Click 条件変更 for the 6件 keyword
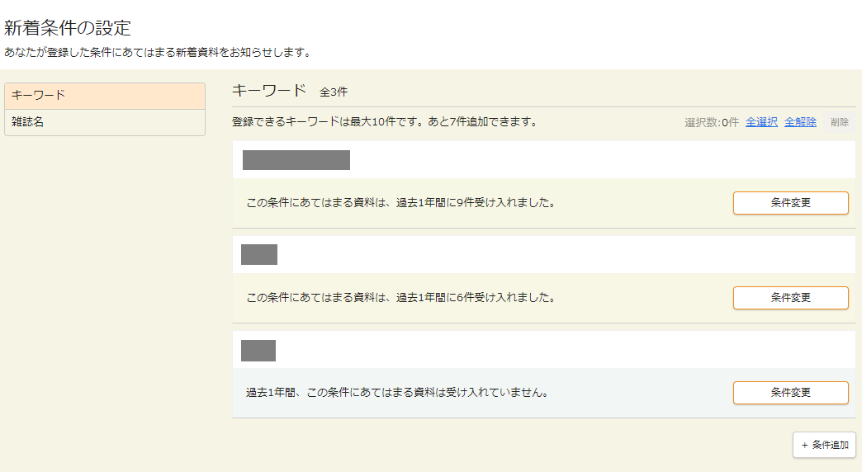Image resolution: width=862 pixels, height=472 pixels. coord(790,298)
